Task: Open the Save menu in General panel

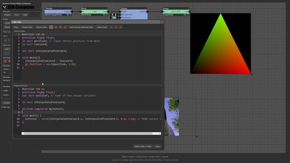Action: pyautogui.click(x=17, y=15)
